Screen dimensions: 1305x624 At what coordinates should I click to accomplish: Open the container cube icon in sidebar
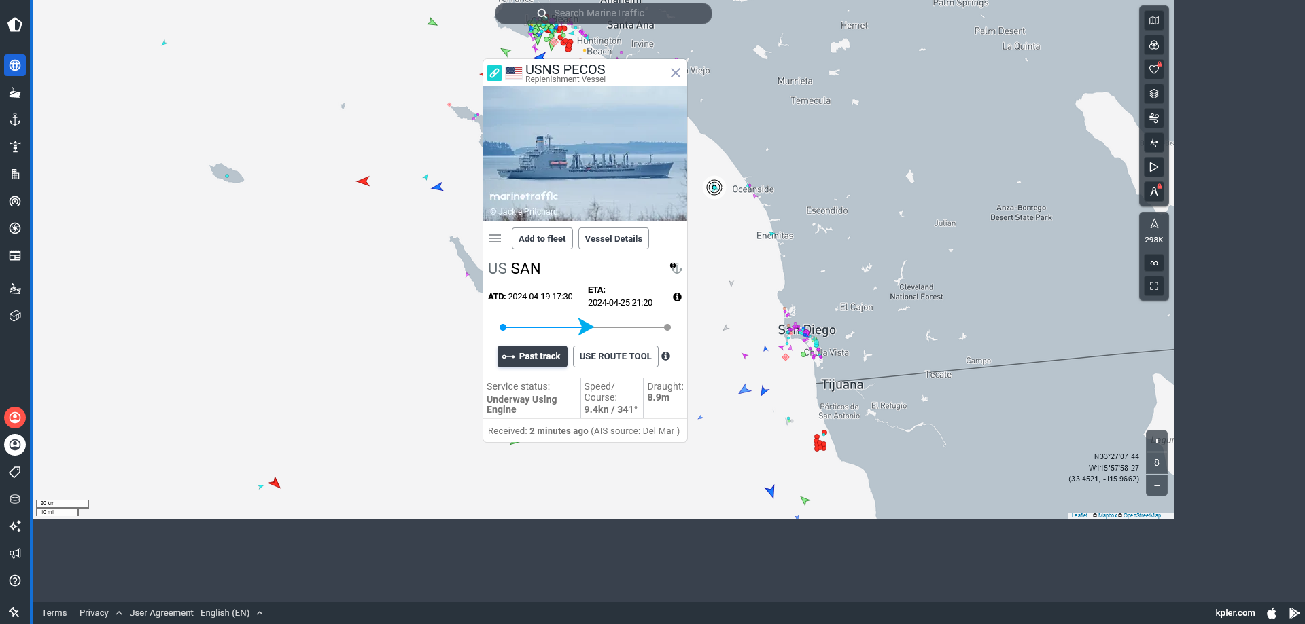click(15, 316)
